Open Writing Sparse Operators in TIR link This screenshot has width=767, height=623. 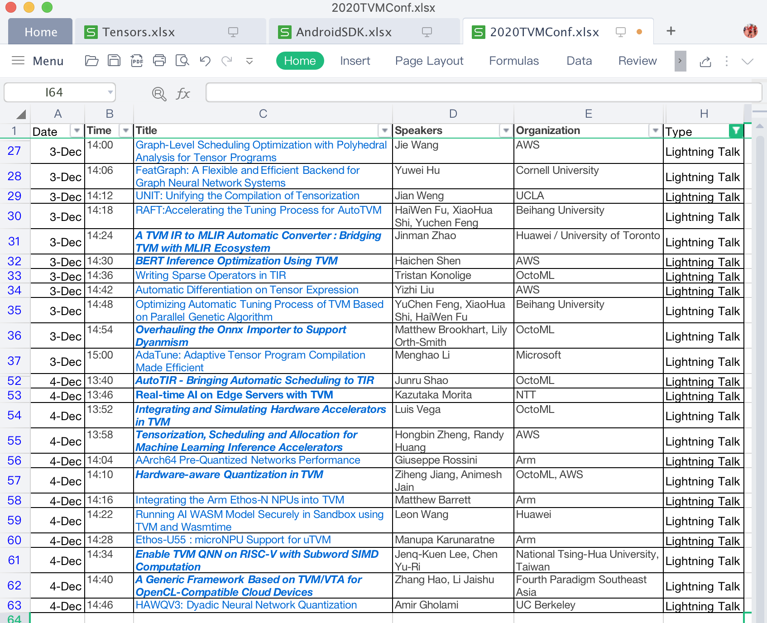coord(211,275)
